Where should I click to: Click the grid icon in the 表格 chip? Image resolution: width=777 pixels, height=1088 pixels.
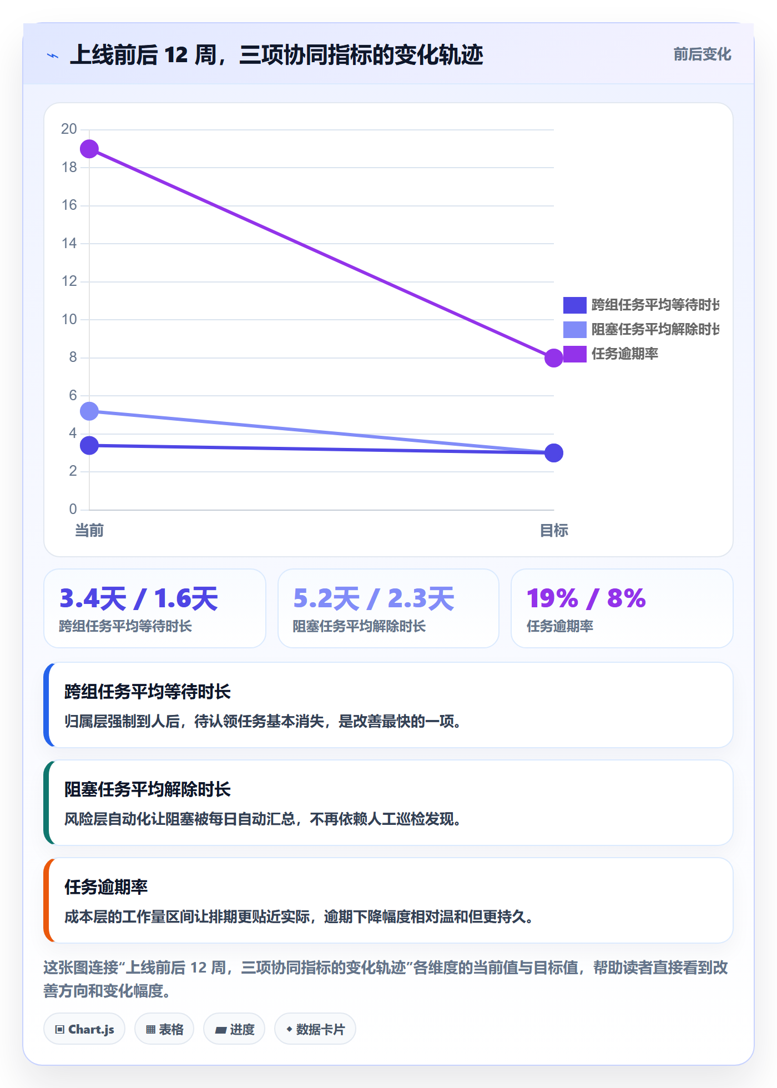coord(150,1030)
